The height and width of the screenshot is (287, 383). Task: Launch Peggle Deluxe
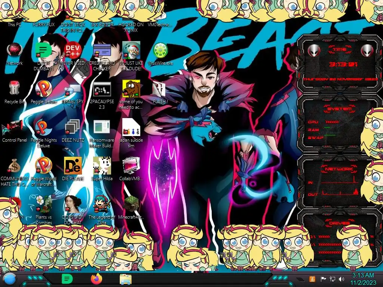[x=43, y=88]
